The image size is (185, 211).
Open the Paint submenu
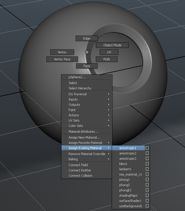(87, 110)
